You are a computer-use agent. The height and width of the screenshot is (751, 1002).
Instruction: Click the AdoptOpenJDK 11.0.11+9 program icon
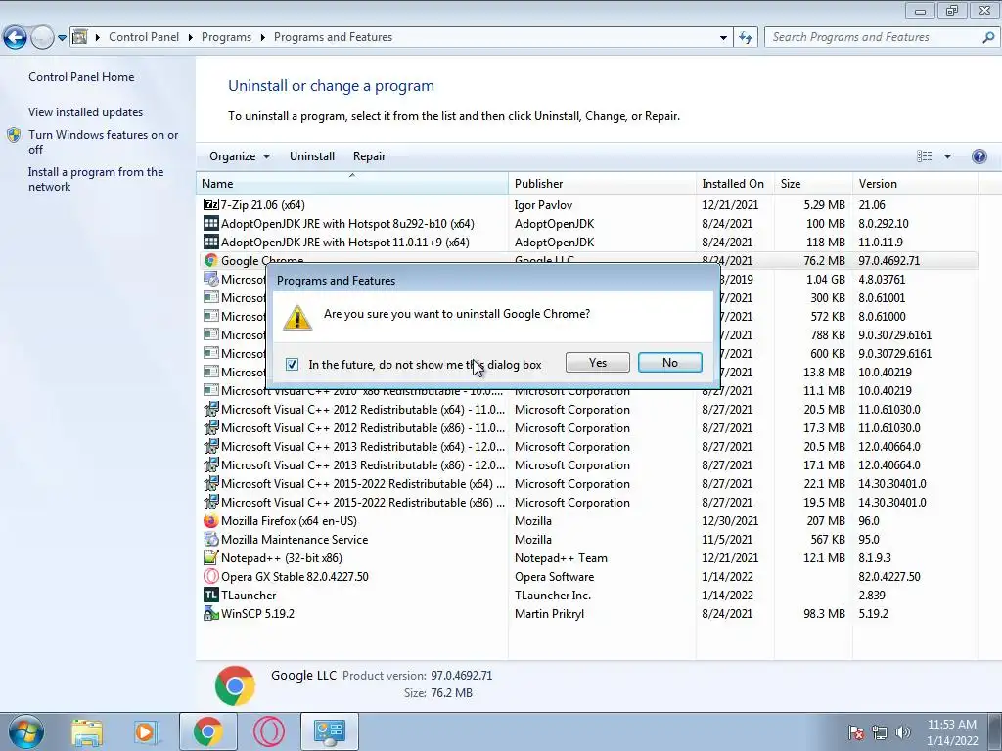pyautogui.click(x=211, y=243)
